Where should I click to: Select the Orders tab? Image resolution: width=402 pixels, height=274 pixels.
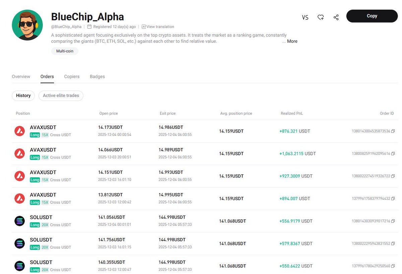pos(47,77)
